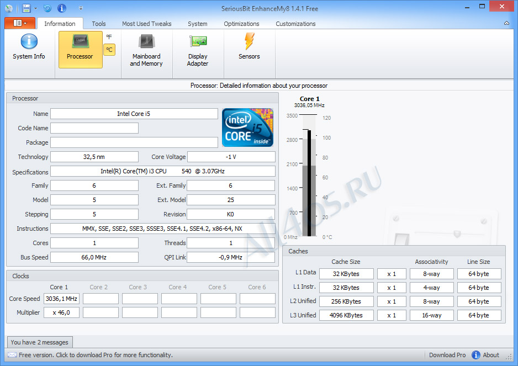Click the About info icon

click(475, 355)
